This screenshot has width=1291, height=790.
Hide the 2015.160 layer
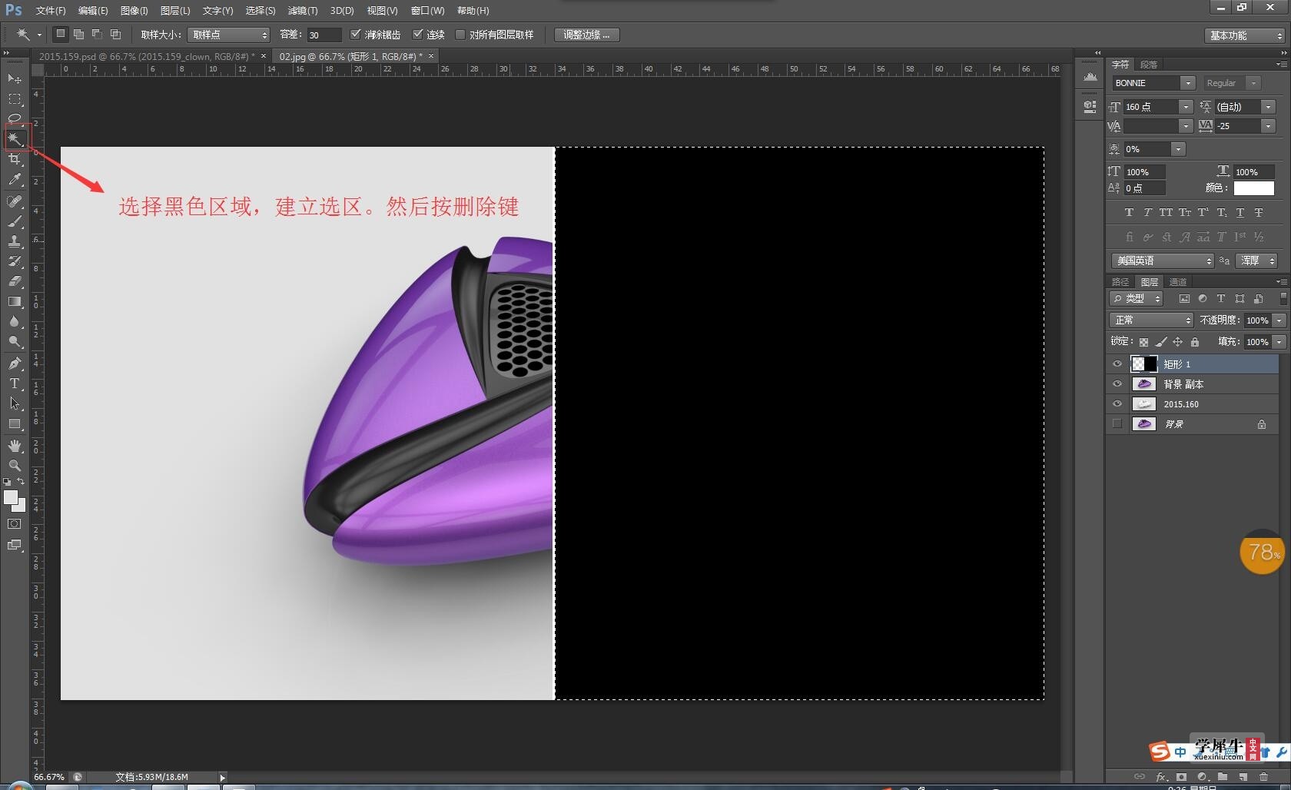tap(1117, 404)
